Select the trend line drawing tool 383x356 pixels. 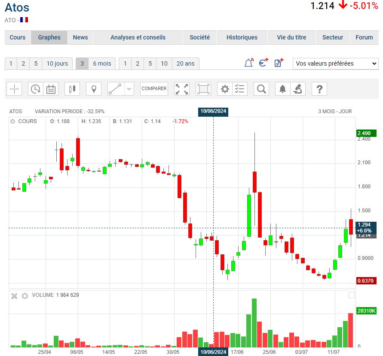click(115, 89)
